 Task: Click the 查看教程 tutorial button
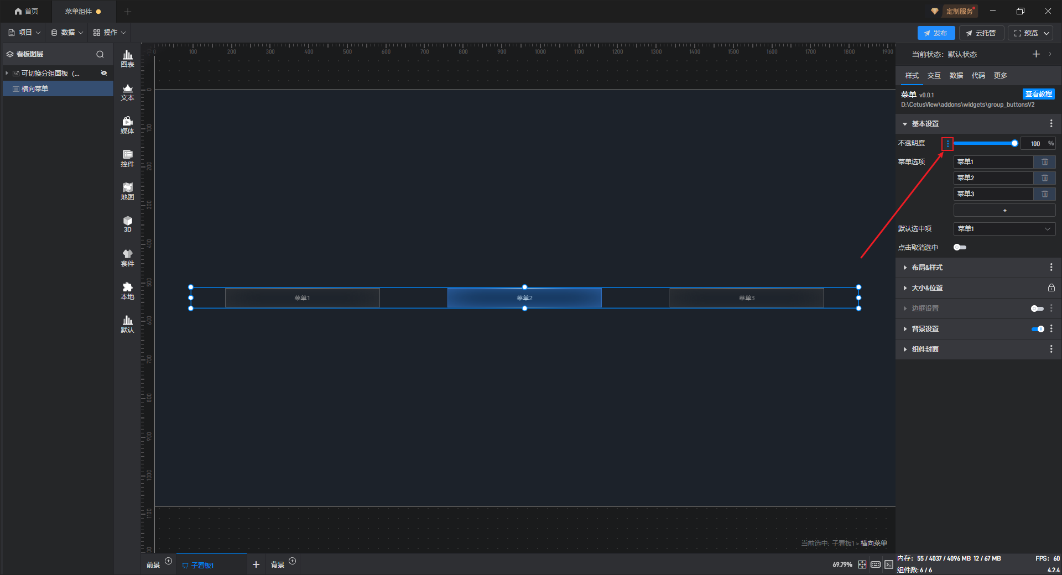tap(1038, 94)
